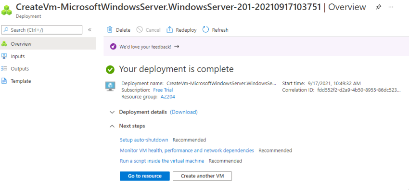
Task: Click the Delete toolbar button
Action: click(119, 30)
